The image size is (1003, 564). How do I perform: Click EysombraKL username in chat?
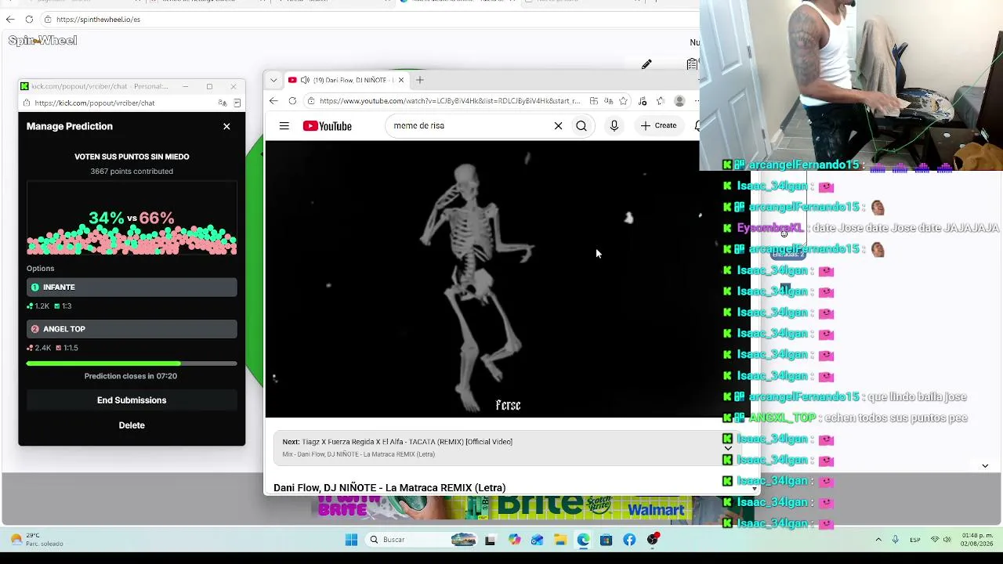coord(770,228)
